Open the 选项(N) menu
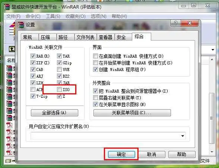 pos(98,16)
